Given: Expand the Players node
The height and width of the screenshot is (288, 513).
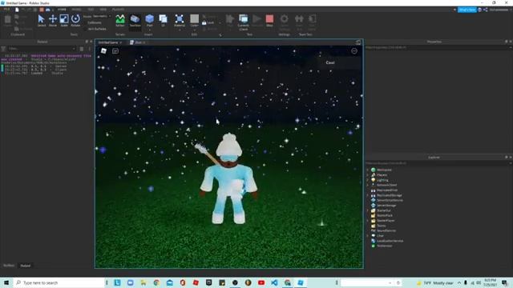Looking at the screenshot, I should pyautogui.click(x=368, y=175).
